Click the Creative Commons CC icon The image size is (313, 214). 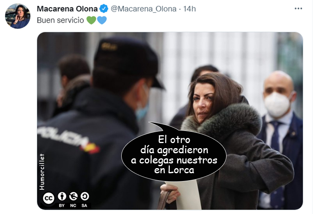[x=49, y=198]
